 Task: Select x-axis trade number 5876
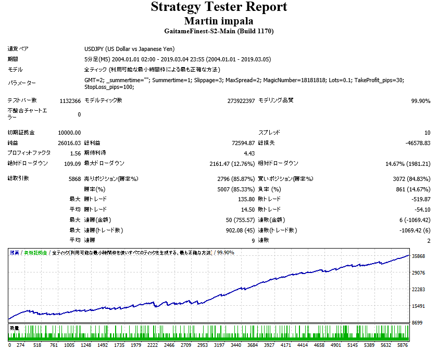click(403, 345)
